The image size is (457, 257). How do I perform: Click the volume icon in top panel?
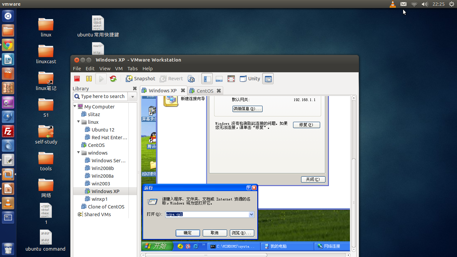pos(425,4)
